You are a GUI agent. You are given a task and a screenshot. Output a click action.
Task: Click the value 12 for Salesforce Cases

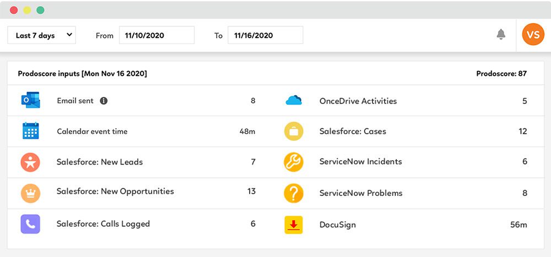522,132
